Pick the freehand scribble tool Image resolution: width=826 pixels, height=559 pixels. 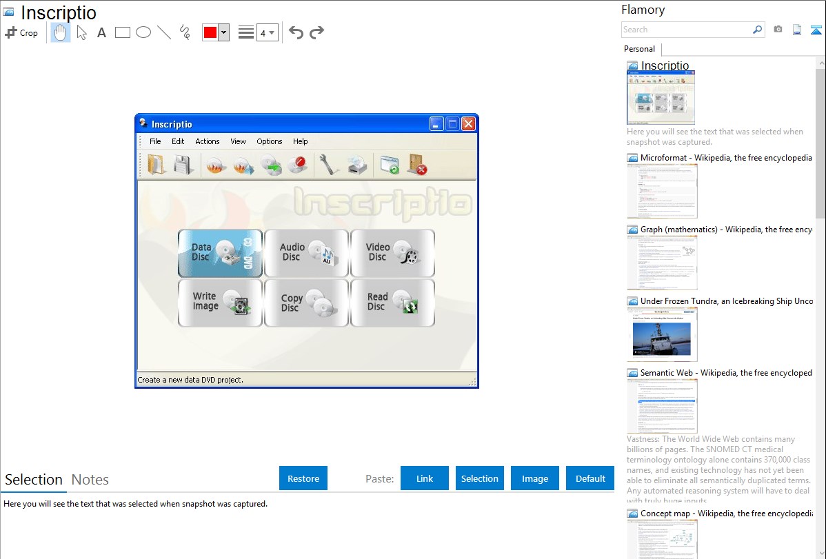click(185, 32)
